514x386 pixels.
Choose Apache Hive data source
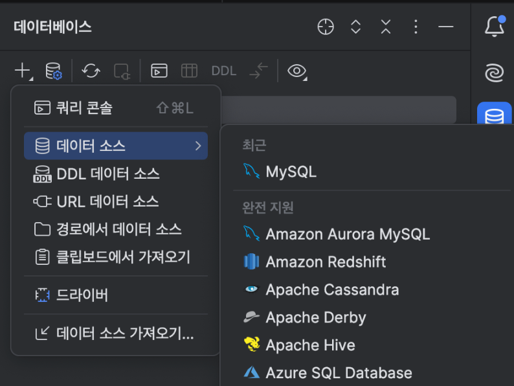pos(372,345)
